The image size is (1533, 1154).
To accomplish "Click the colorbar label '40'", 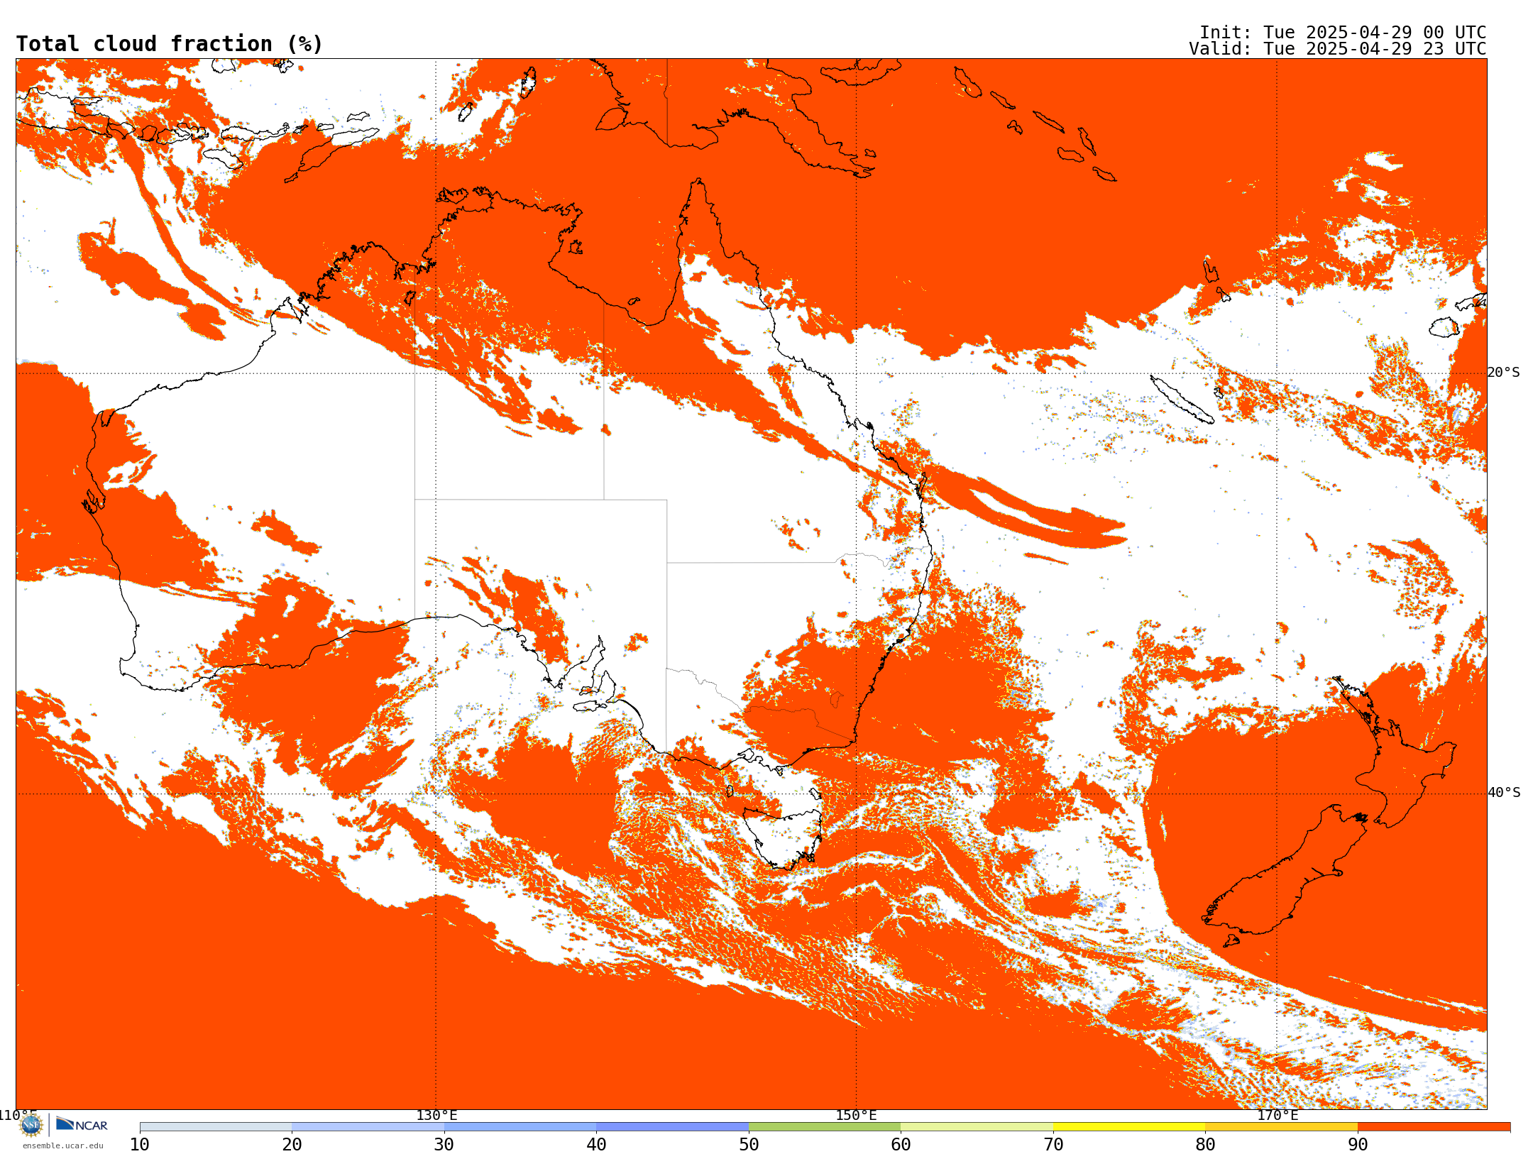I will coord(596,1144).
